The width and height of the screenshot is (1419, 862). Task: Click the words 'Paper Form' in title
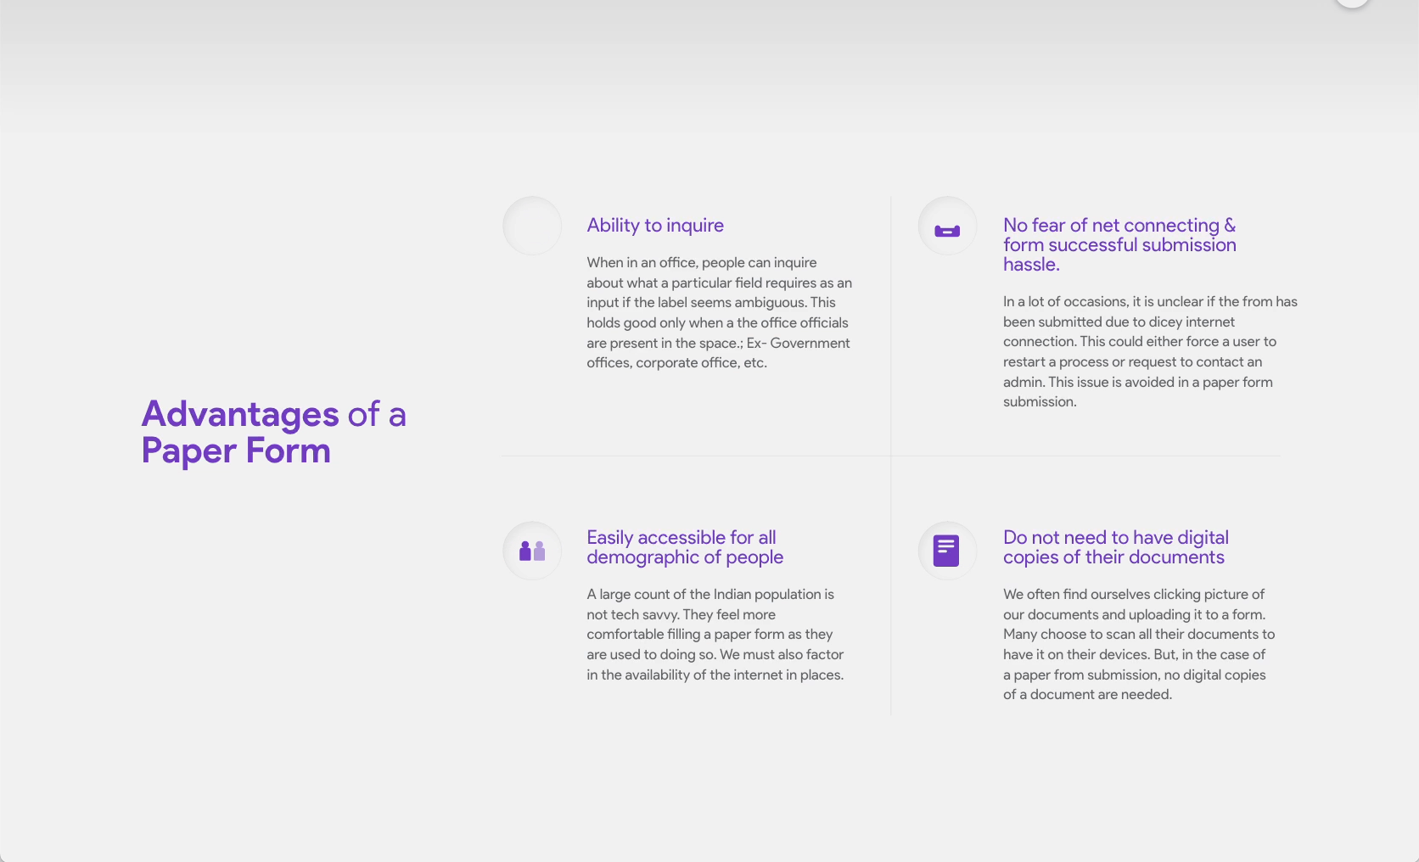(x=236, y=451)
